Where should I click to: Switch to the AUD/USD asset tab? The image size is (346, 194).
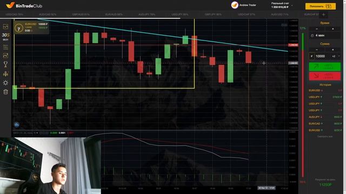pyautogui.click(x=280, y=15)
